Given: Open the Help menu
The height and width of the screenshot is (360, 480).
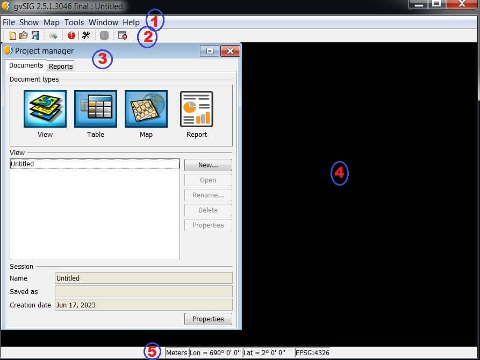Looking at the screenshot, I should [x=131, y=23].
